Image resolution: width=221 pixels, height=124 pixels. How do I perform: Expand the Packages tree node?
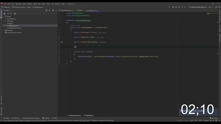click(3, 30)
